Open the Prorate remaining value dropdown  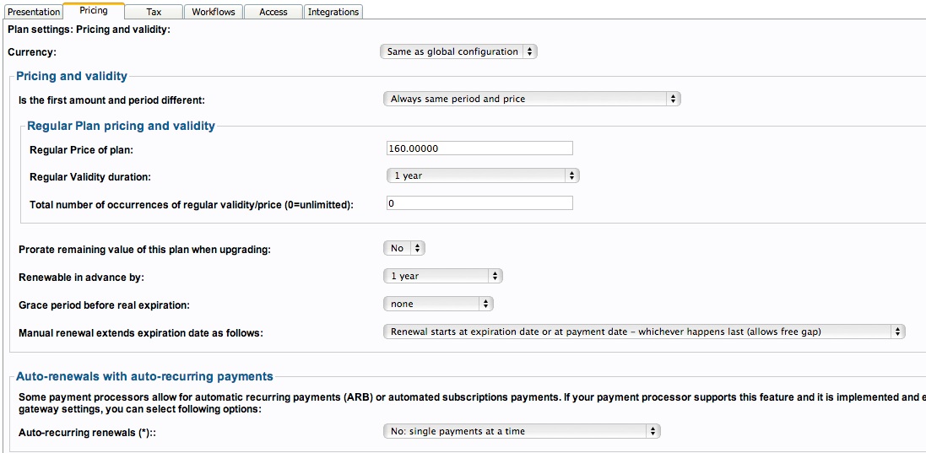(404, 248)
